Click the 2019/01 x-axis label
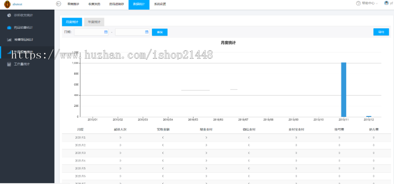This screenshot has width=394, height=184. 93,119
